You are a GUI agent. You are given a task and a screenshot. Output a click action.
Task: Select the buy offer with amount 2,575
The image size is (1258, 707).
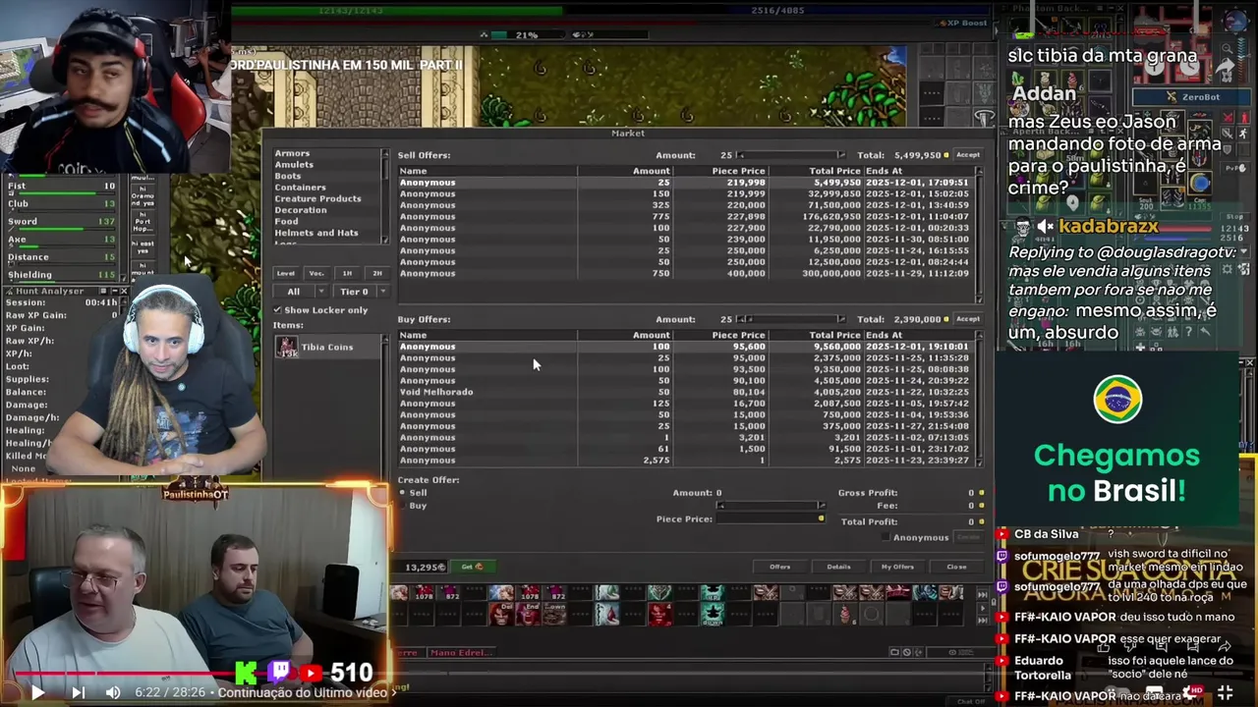click(x=685, y=461)
